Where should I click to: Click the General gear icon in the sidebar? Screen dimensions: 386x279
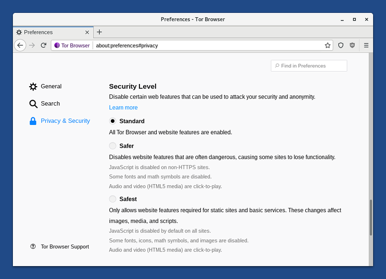[x=33, y=86]
